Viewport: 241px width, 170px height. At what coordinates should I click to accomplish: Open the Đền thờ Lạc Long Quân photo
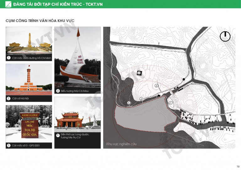coord(78,115)
